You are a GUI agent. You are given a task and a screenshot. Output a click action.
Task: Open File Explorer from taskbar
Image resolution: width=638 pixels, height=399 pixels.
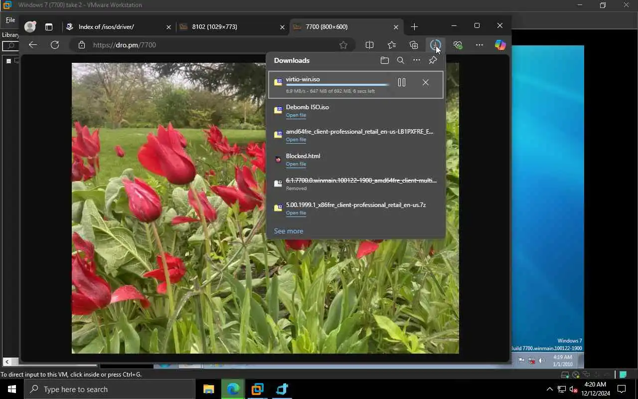pyautogui.click(x=208, y=389)
